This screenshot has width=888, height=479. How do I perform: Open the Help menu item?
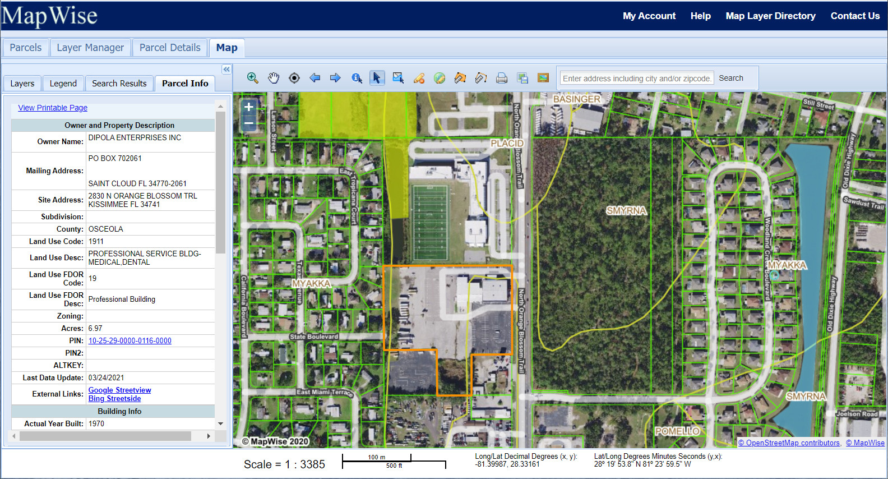tap(701, 16)
